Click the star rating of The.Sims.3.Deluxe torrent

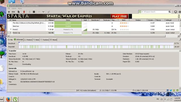coord(124,23)
